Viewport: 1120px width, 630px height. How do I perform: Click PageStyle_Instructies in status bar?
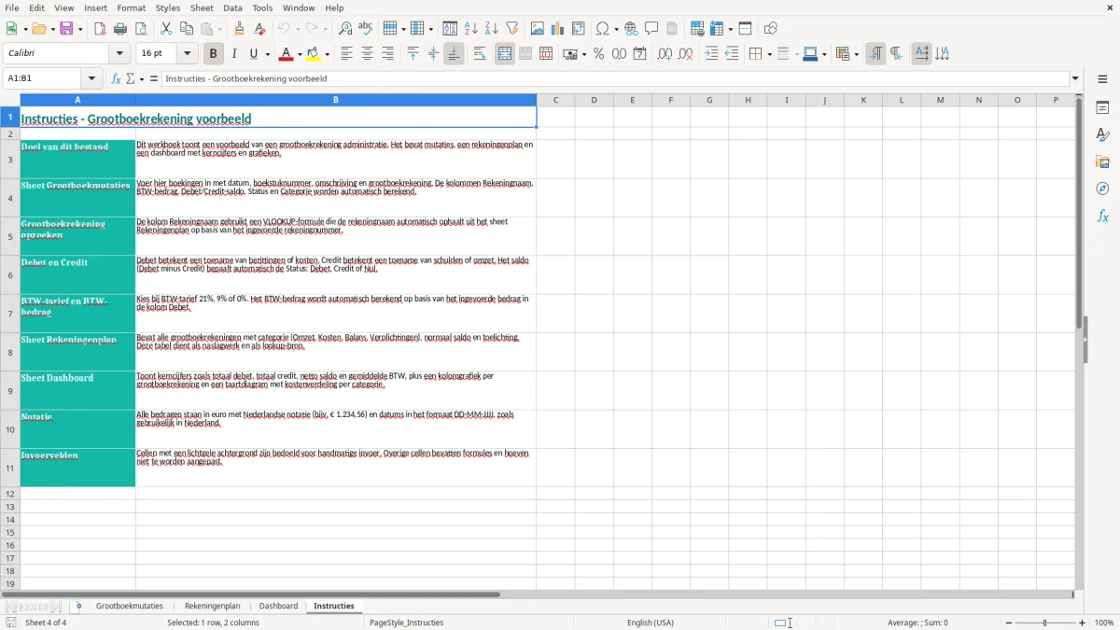click(406, 623)
